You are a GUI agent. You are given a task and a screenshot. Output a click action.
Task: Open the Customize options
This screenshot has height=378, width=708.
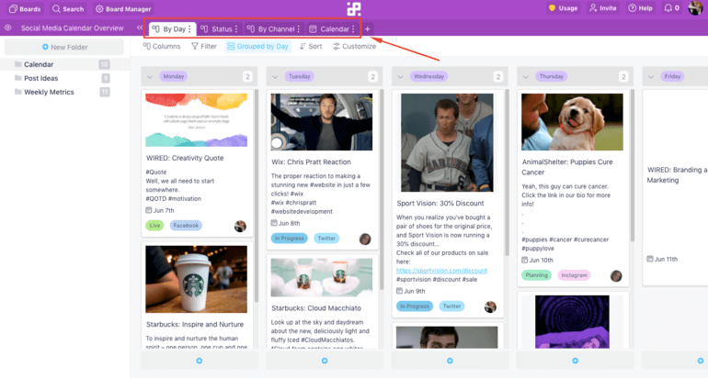(354, 46)
